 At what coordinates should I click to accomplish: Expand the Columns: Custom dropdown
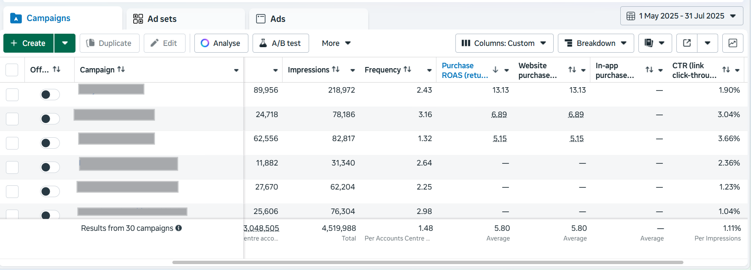pos(504,43)
